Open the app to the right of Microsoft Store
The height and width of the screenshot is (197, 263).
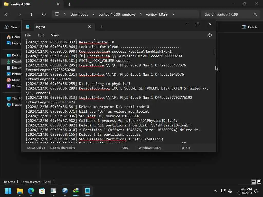coord(53,191)
